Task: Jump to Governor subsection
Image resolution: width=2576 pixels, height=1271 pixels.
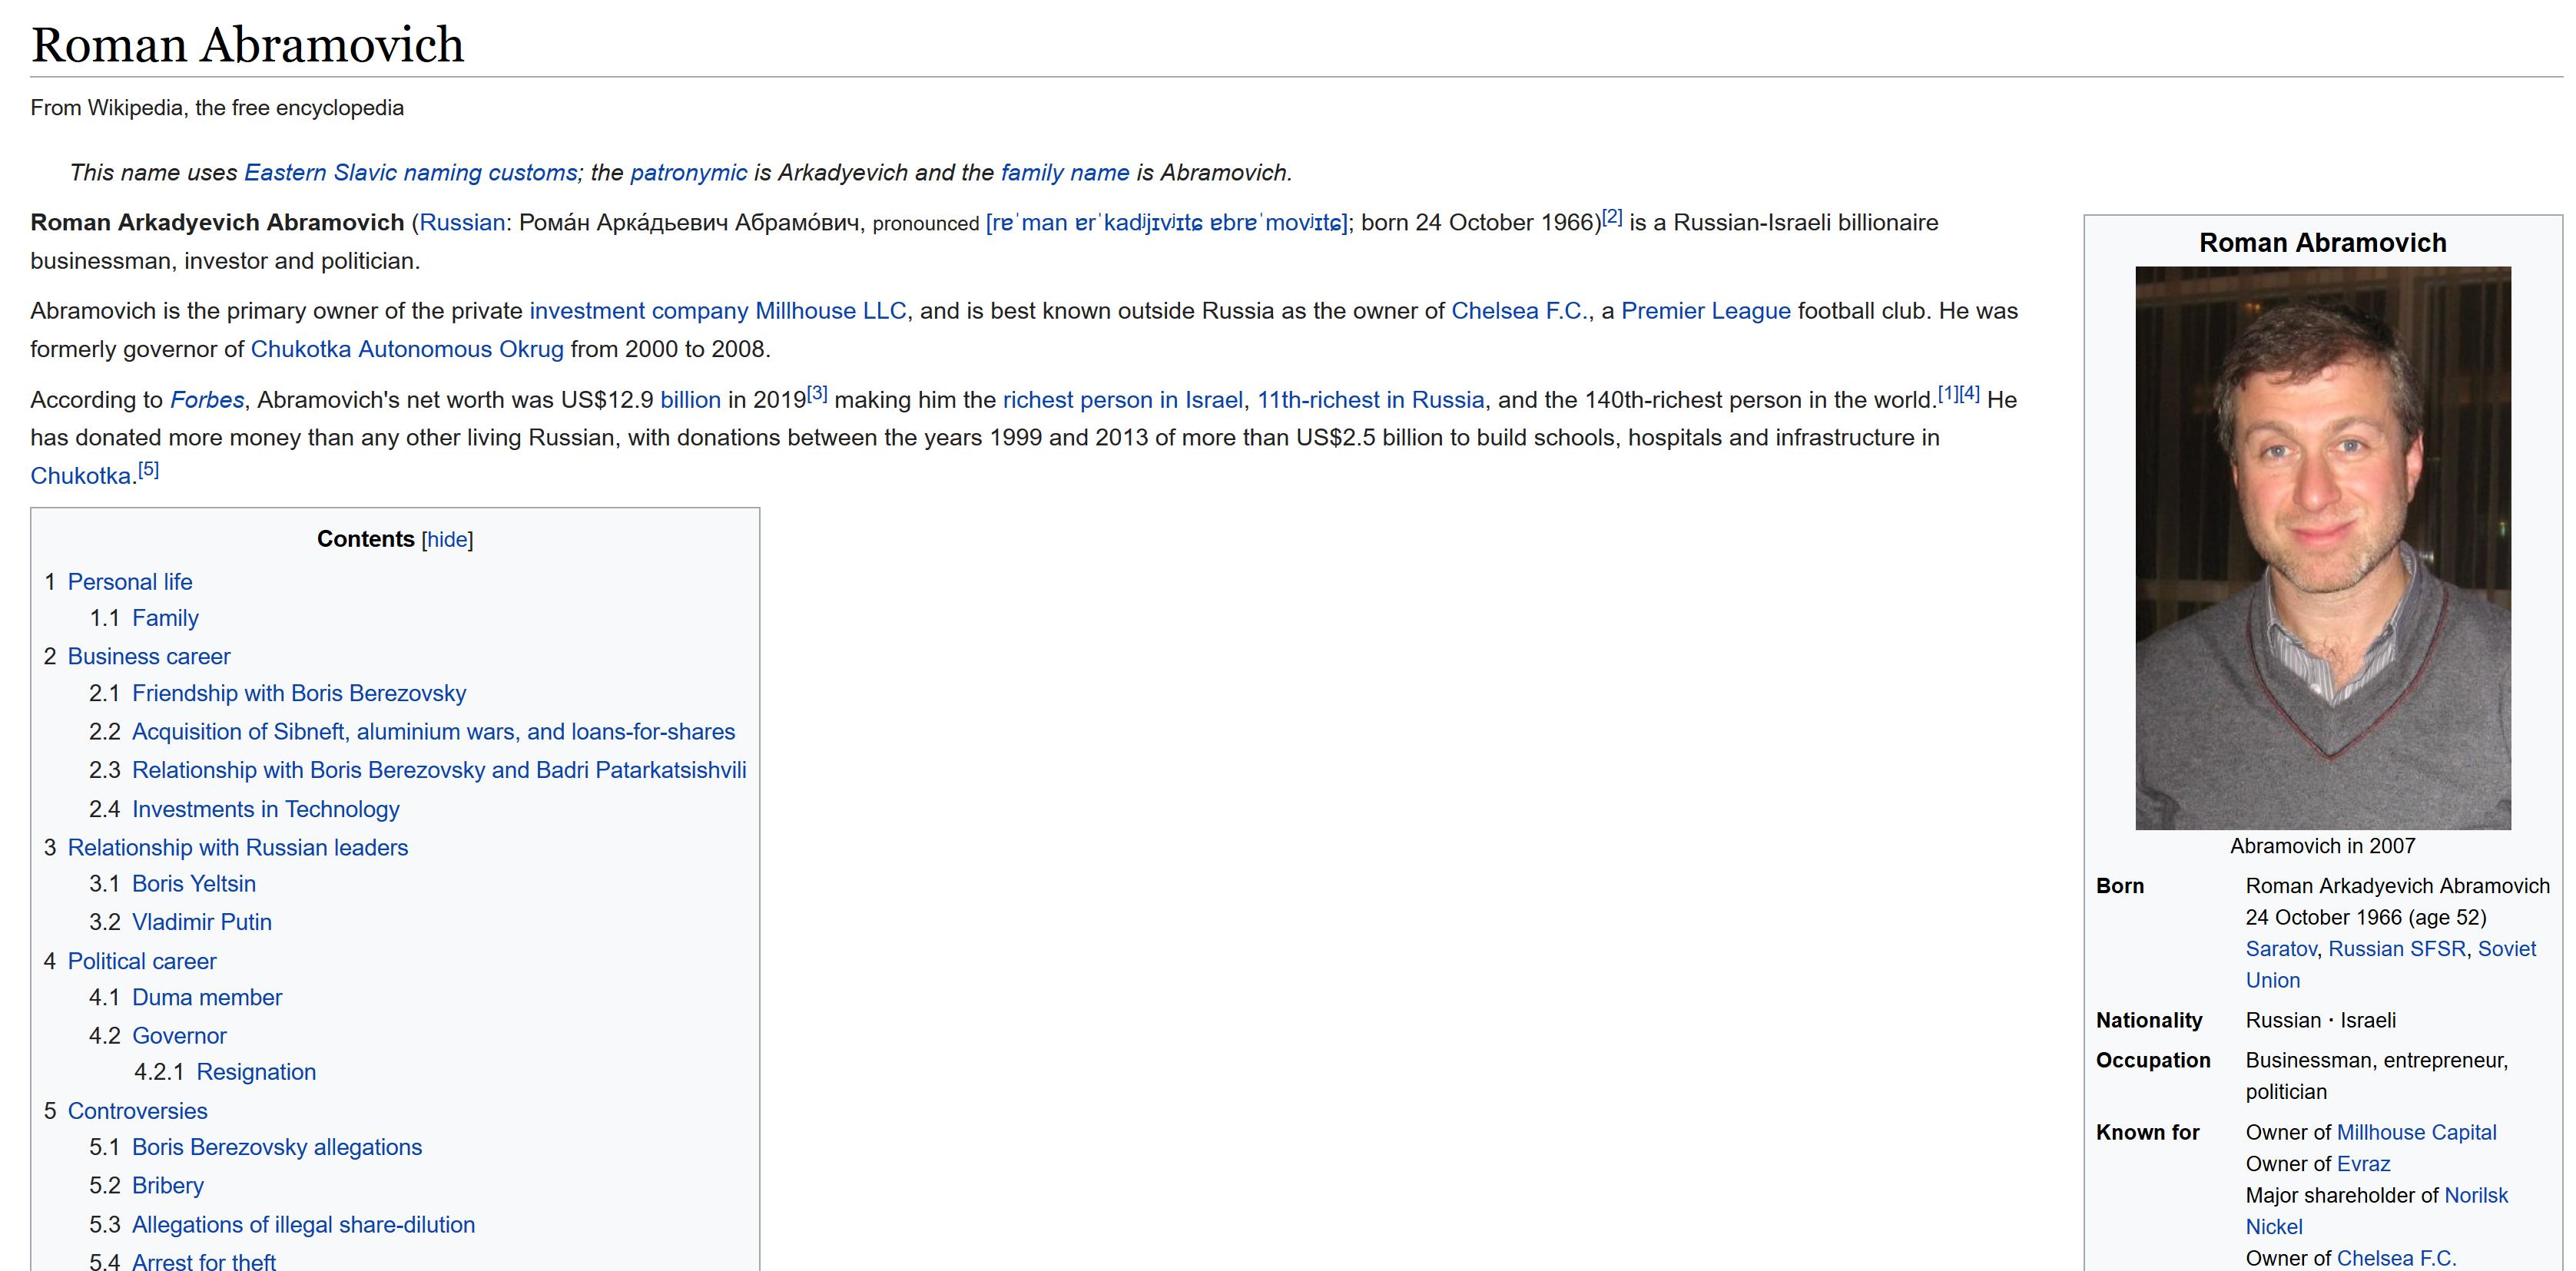Action: pos(179,1036)
